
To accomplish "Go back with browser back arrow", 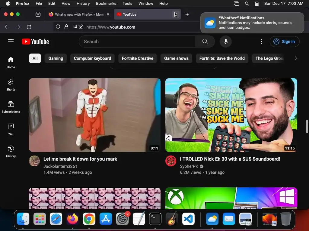I will 7,27.
